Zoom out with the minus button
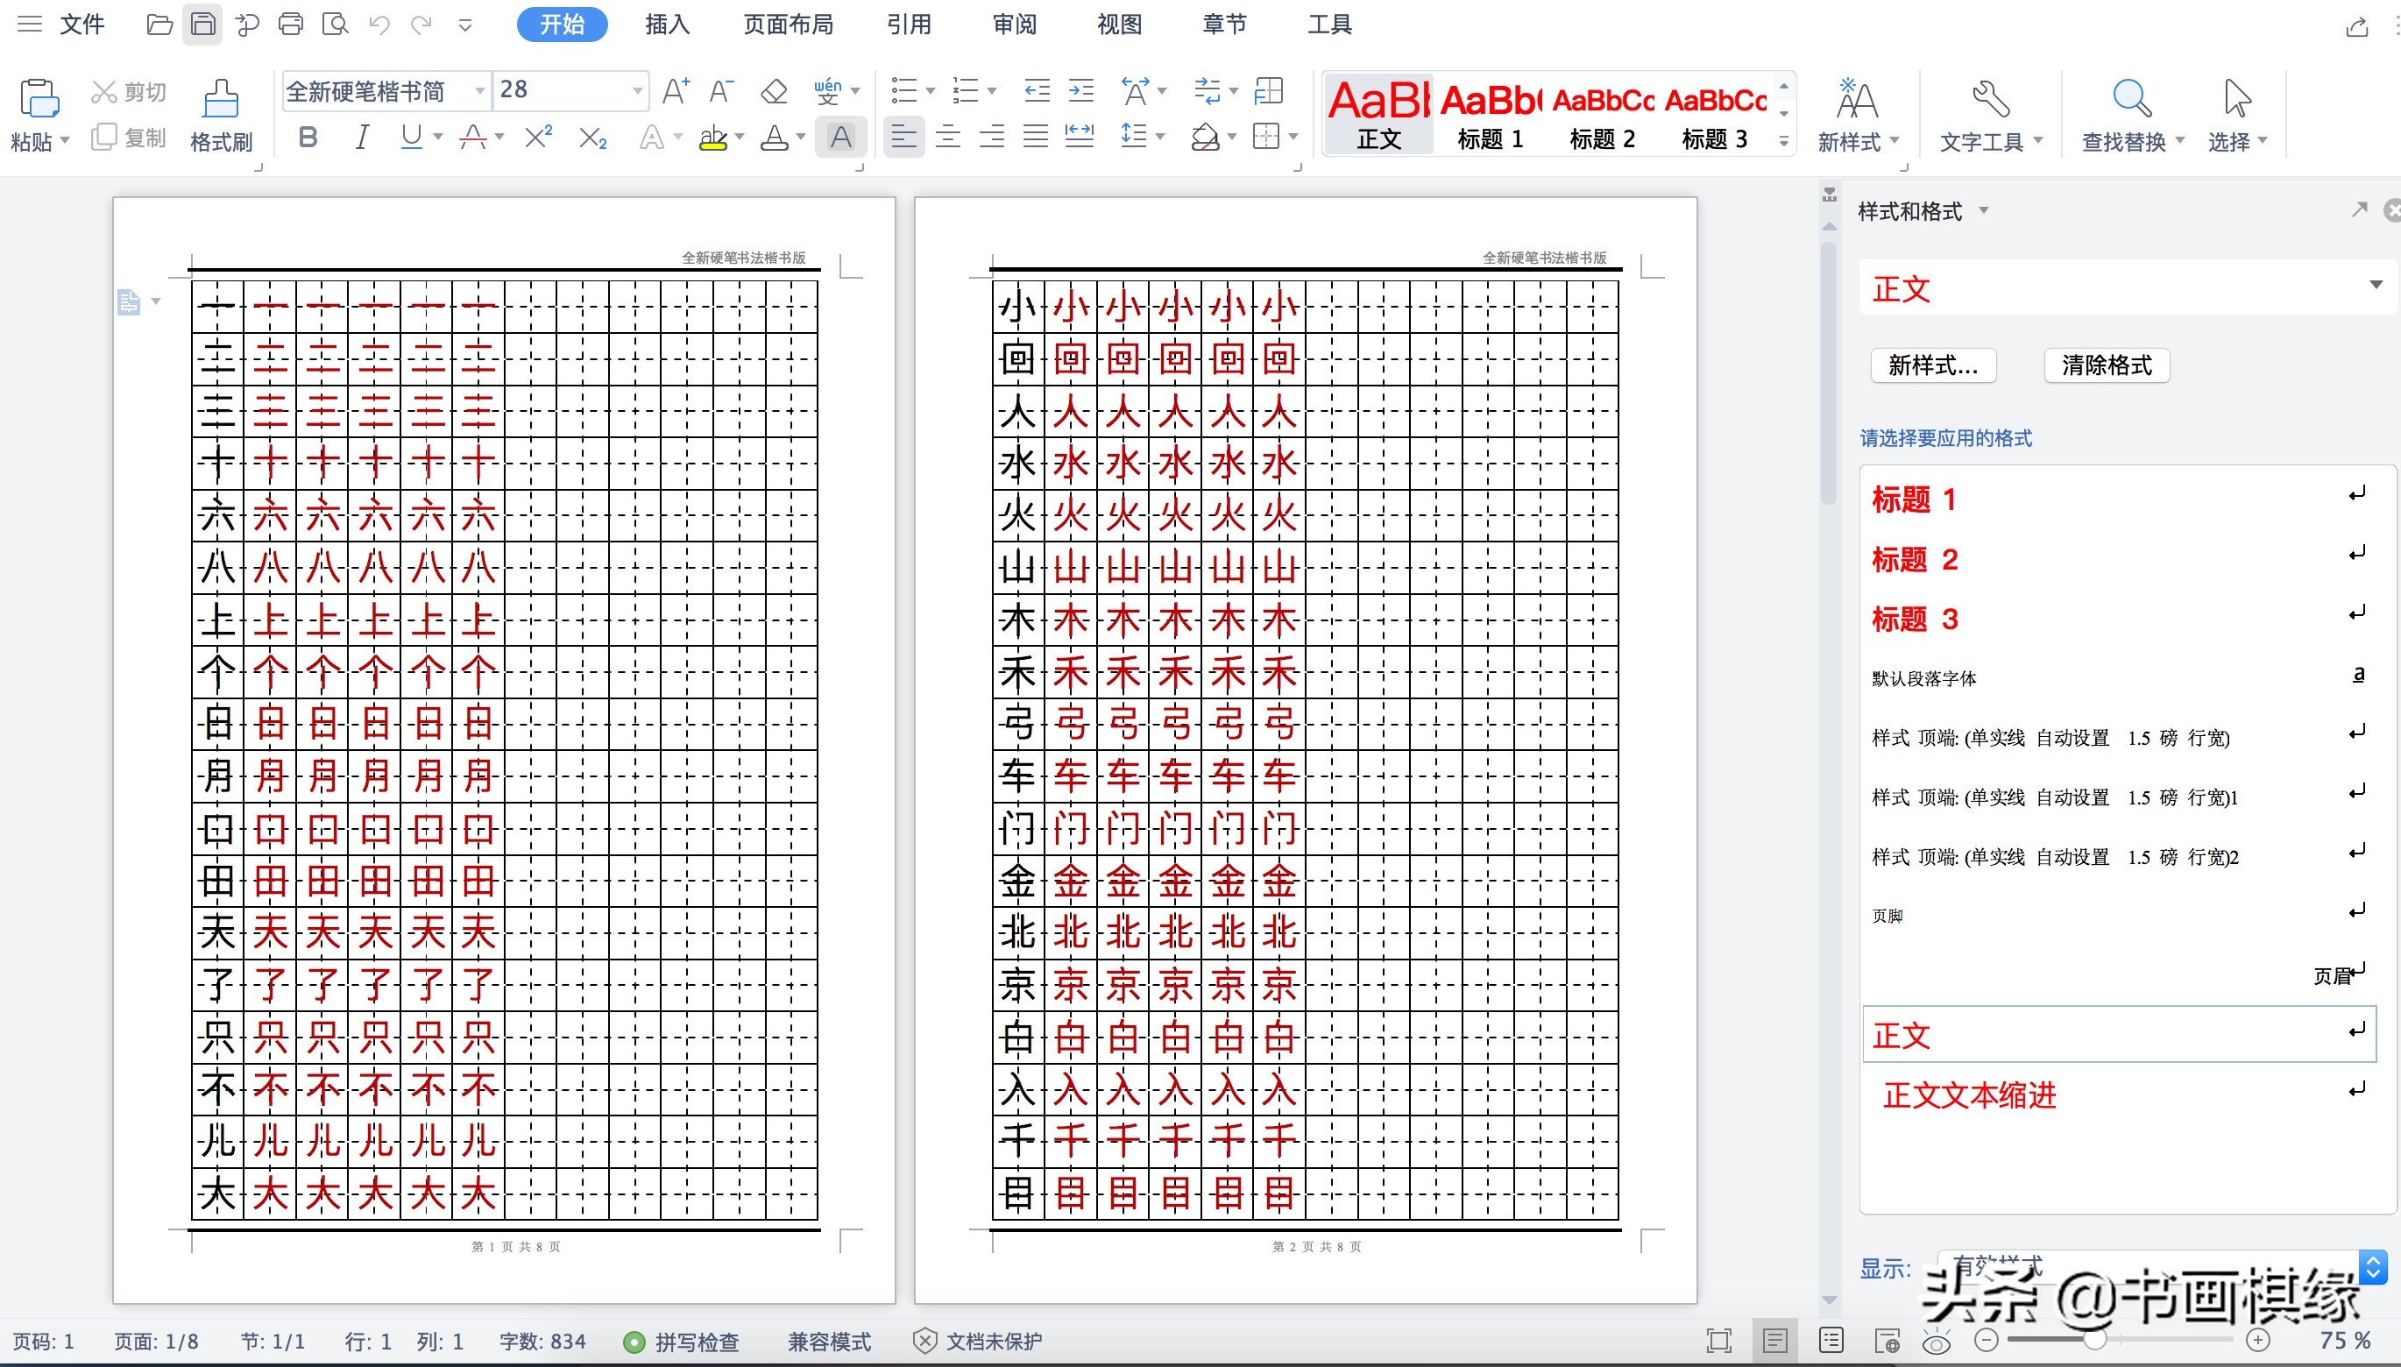 click(1987, 1340)
